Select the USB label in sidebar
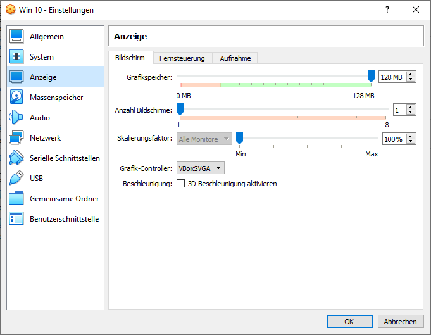The height and width of the screenshot is (335, 431). coord(36,178)
